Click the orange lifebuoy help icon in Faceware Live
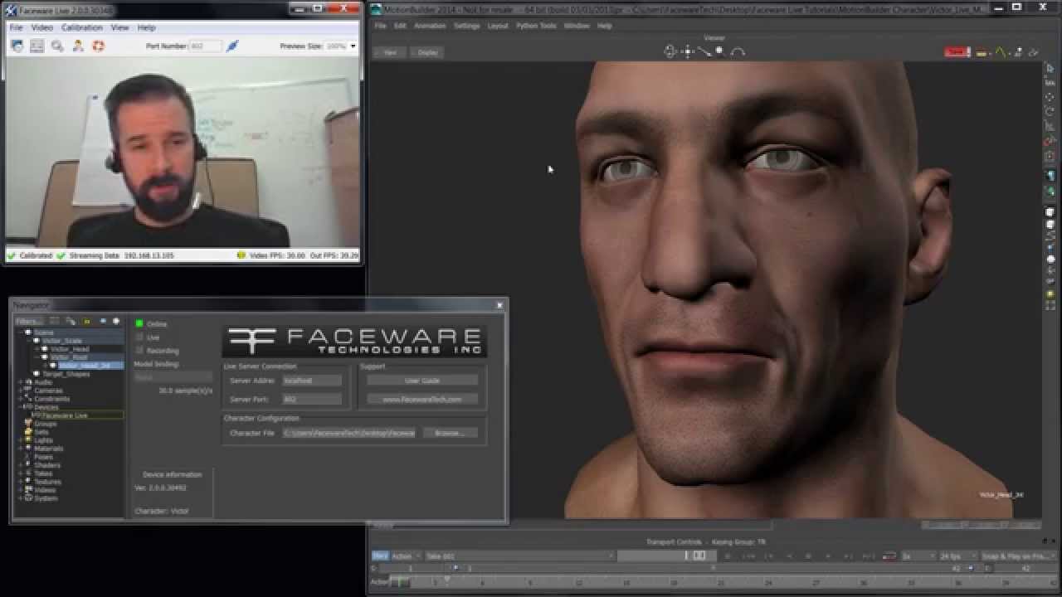Image resolution: width=1062 pixels, height=597 pixels. click(x=98, y=46)
